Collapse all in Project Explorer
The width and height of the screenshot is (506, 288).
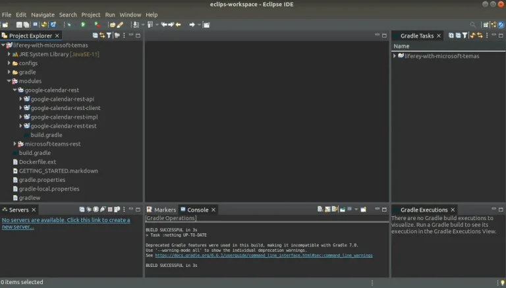pyautogui.click(x=95, y=35)
